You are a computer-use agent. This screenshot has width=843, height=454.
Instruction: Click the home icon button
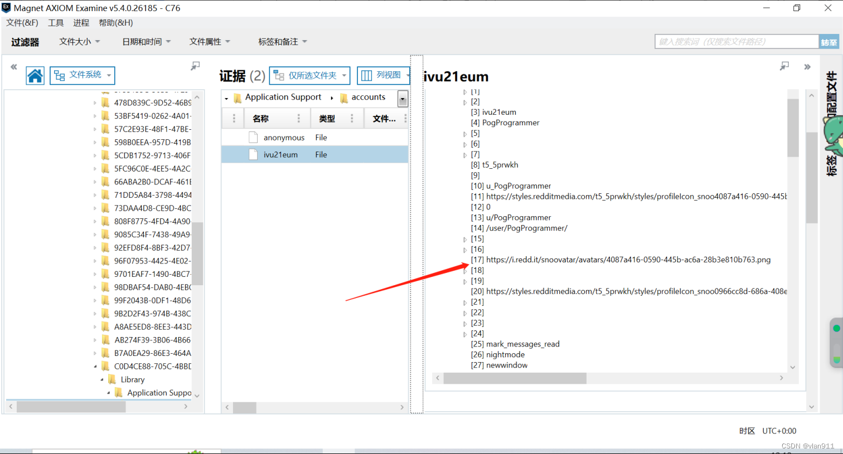click(x=35, y=75)
